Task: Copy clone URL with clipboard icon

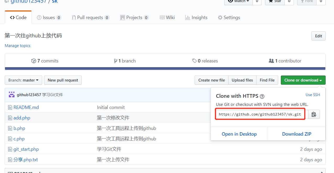Action: point(314,114)
